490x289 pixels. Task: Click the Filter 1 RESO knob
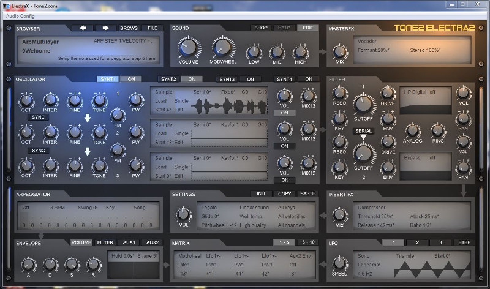pos(339,93)
